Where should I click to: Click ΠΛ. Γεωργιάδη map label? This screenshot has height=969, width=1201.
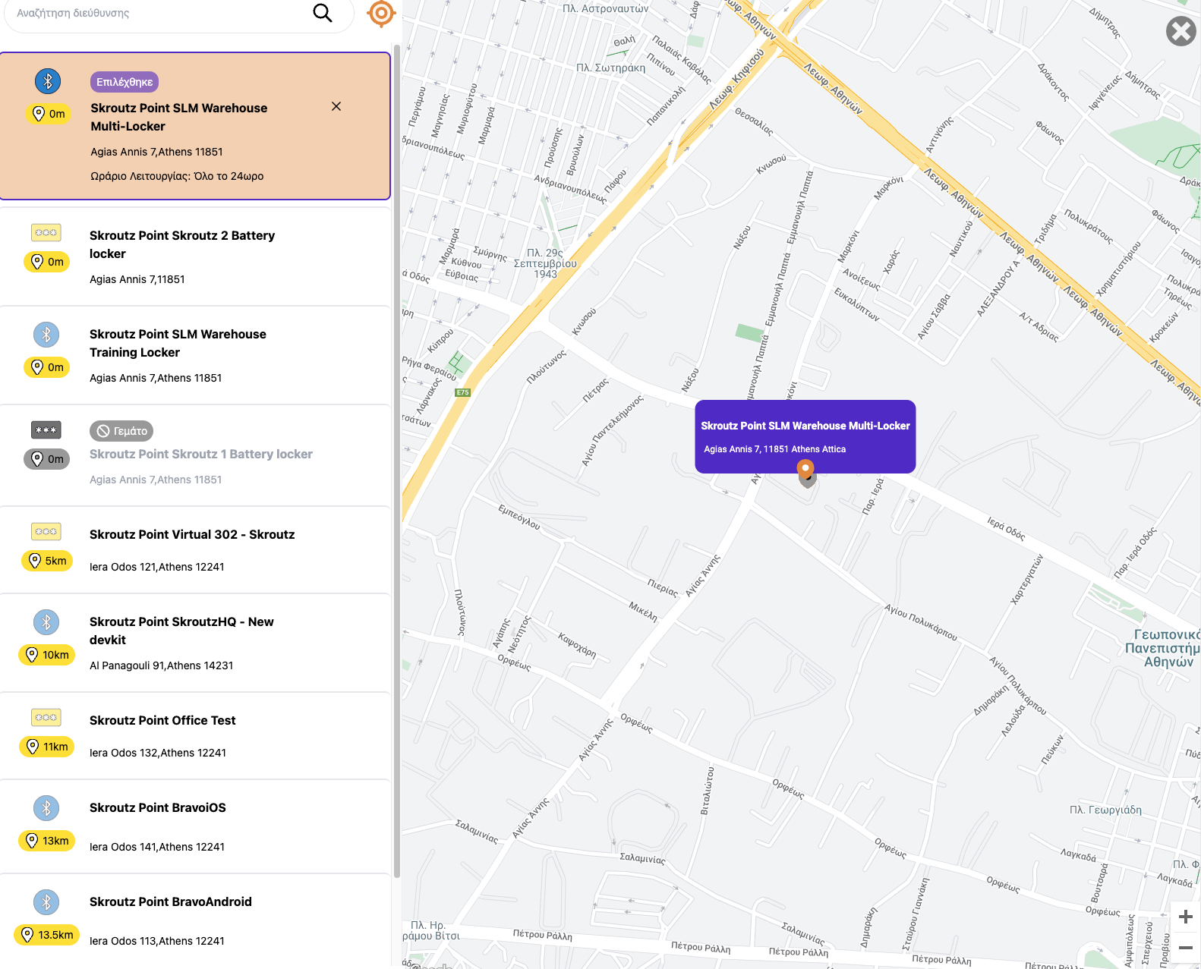tap(1105, 810)
